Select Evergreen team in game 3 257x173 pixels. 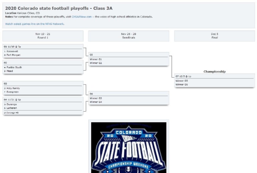13,92
